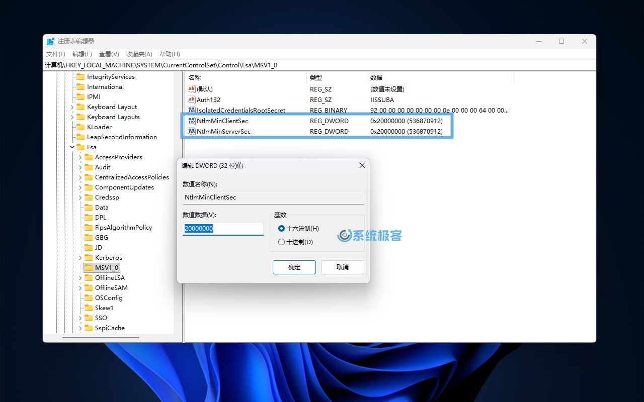The width and height of the screenshot is (644, 402).
Task: Click the International folder icon
Action: (80, 87)
